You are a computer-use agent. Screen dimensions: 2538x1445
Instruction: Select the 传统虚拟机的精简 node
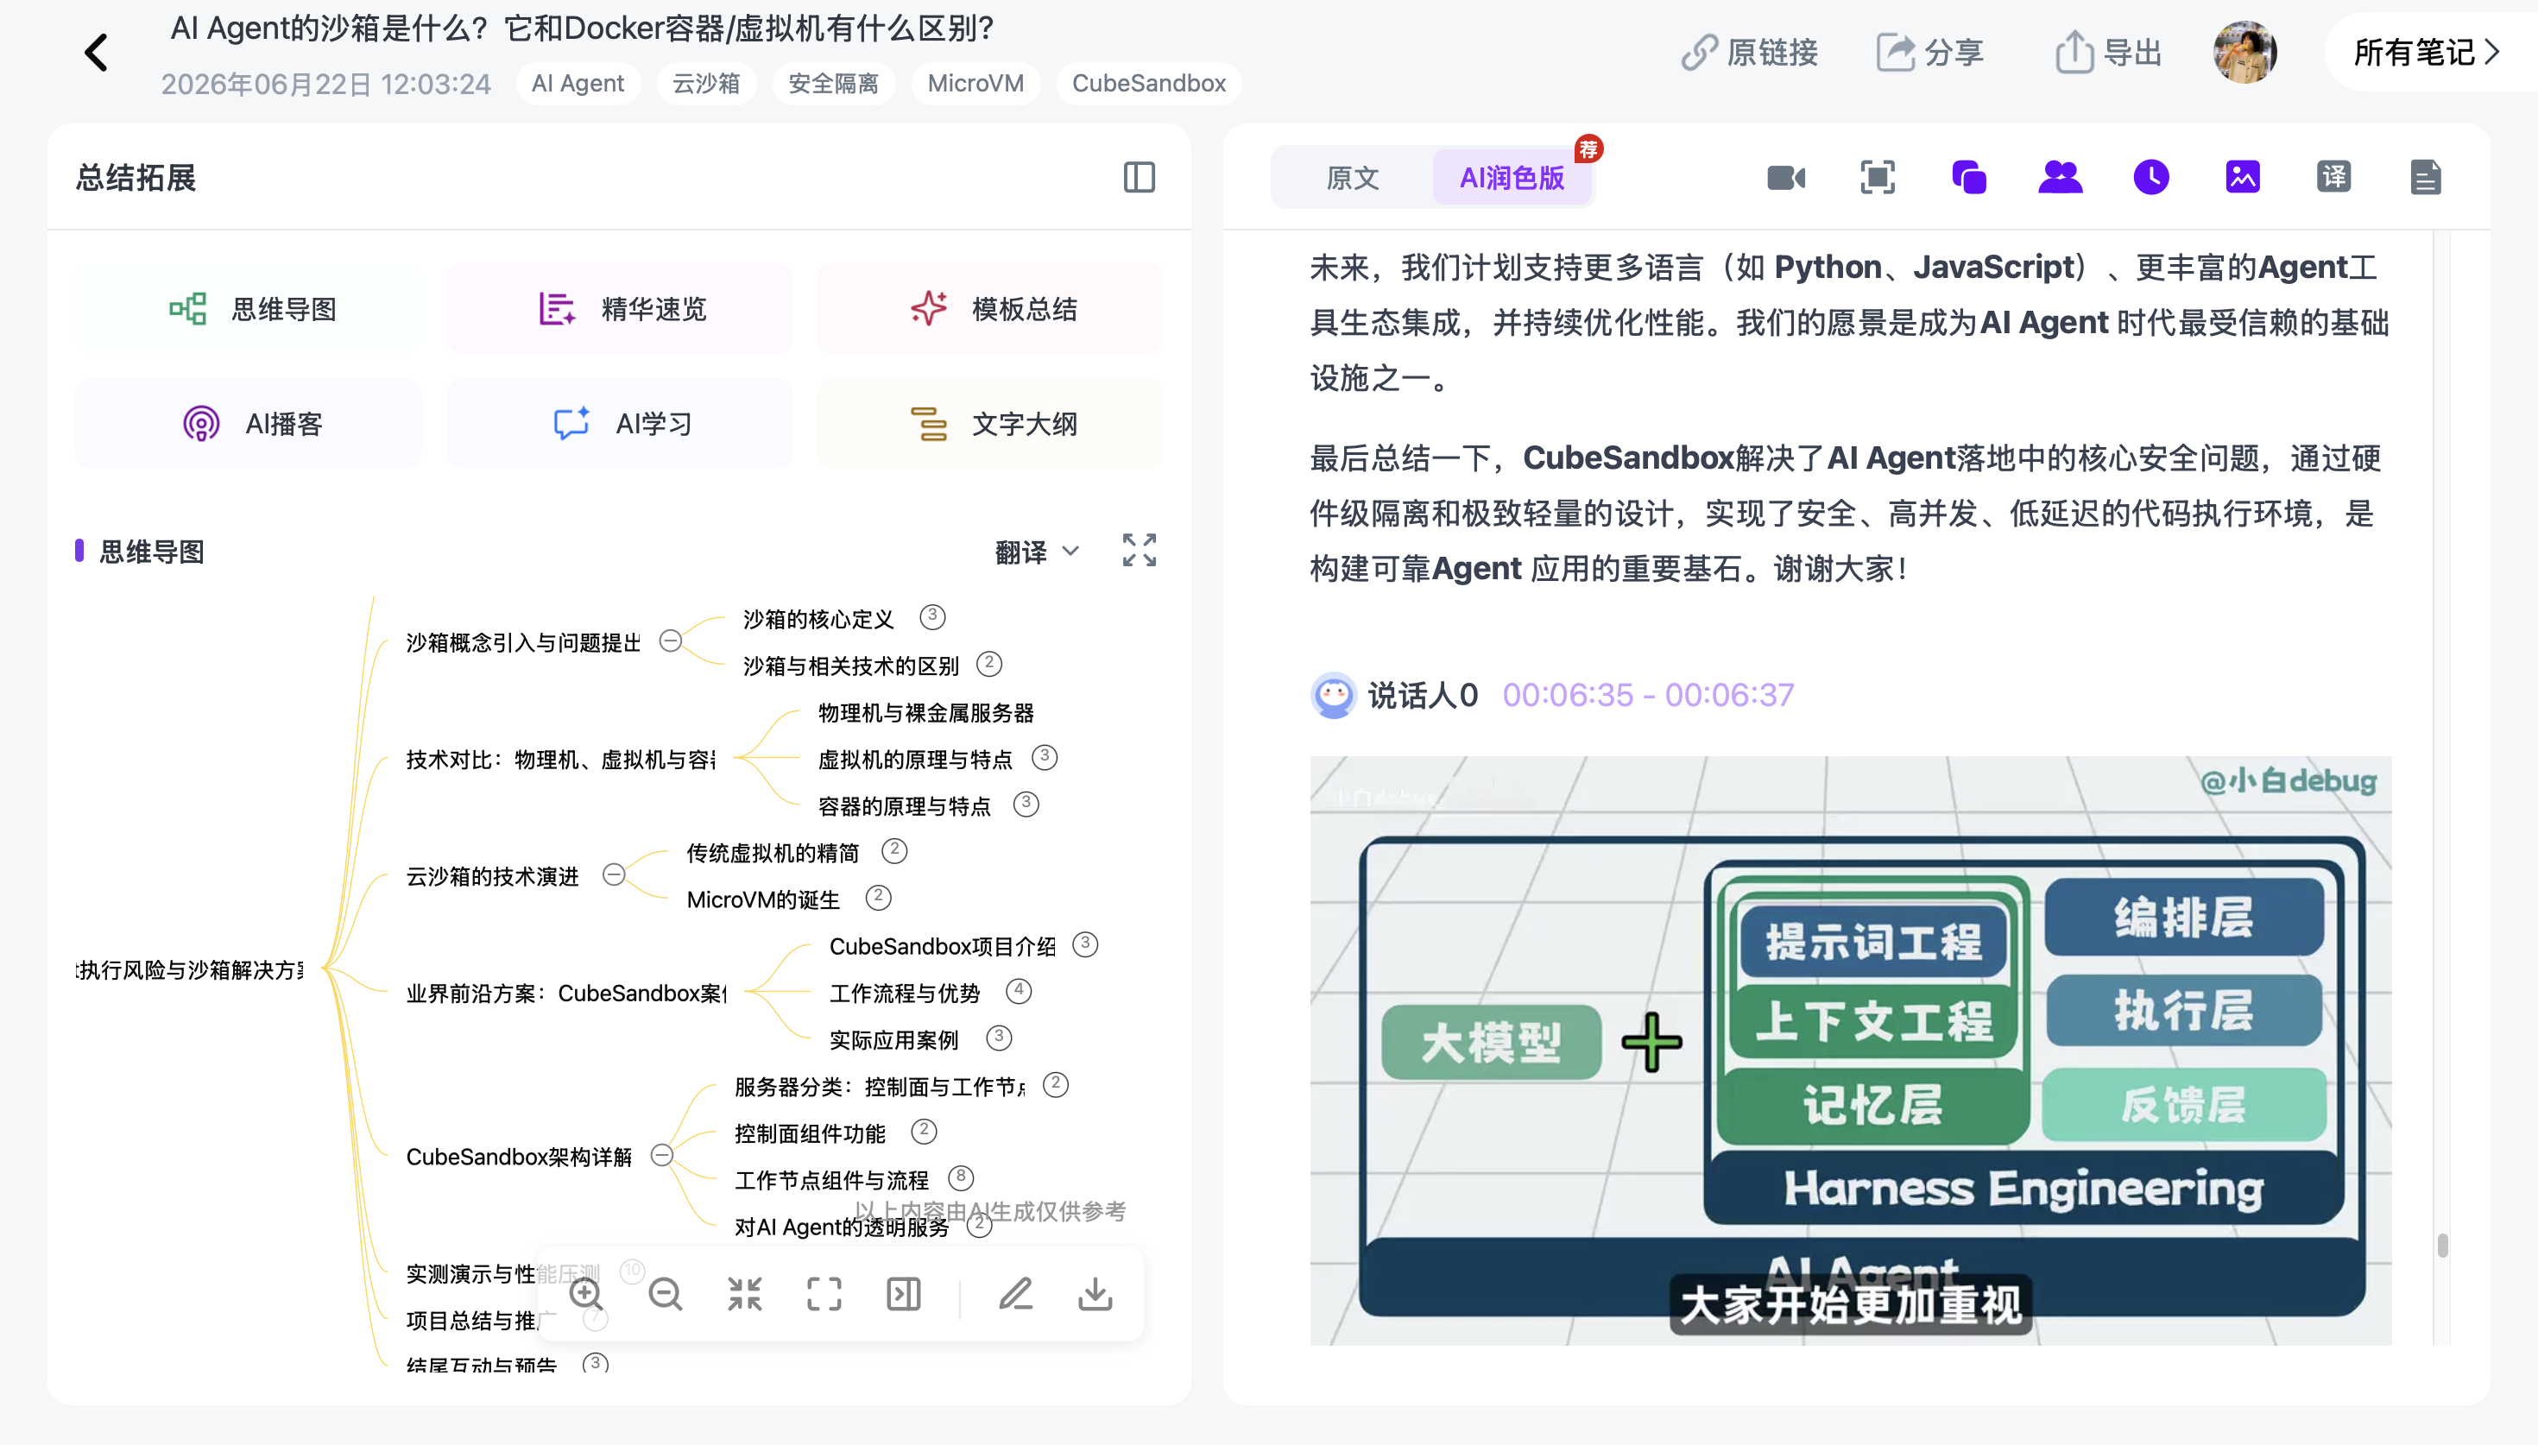773,854
